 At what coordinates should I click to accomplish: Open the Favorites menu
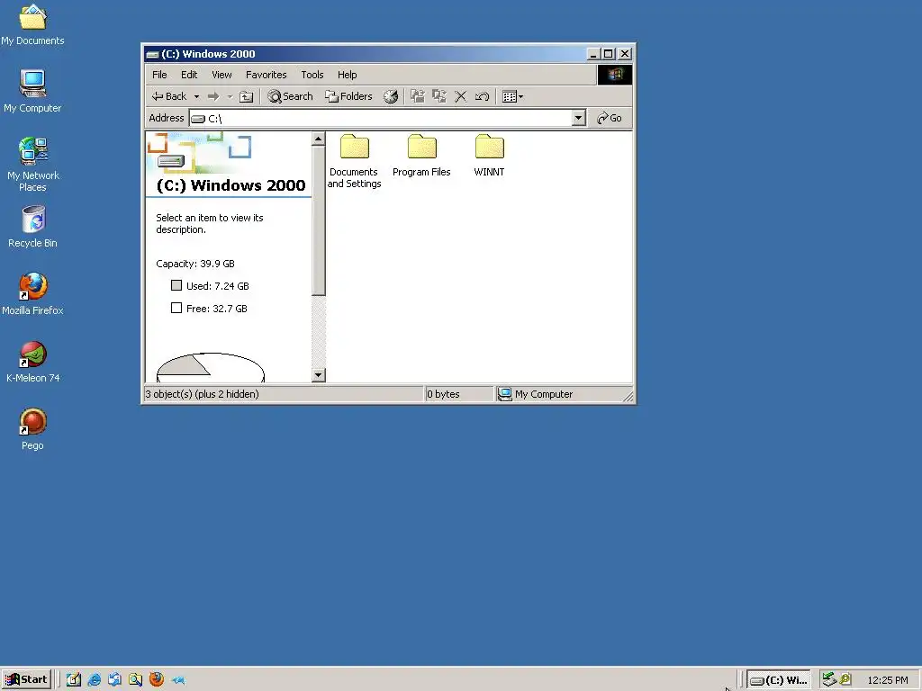click(x=266, y=75)
